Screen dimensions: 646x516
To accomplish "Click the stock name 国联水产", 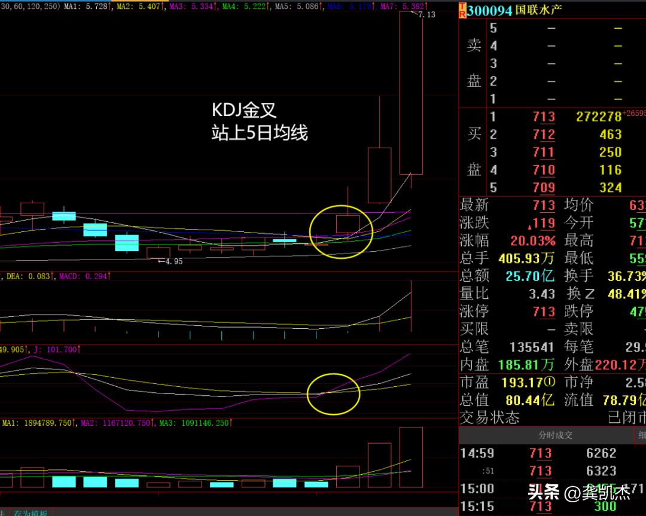I will click(538, 10).
